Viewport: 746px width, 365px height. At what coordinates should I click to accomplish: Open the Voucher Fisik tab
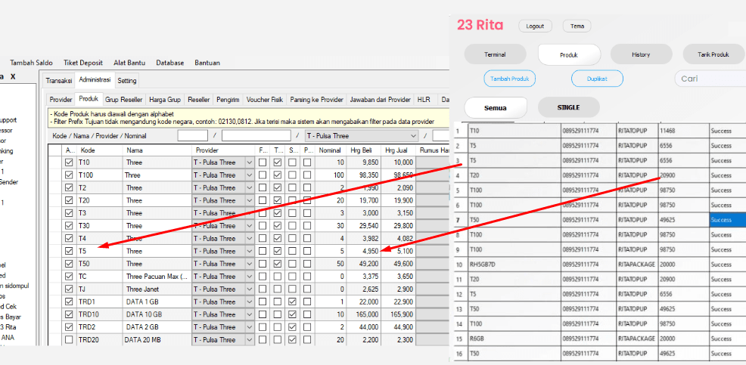tap(263, 100)
